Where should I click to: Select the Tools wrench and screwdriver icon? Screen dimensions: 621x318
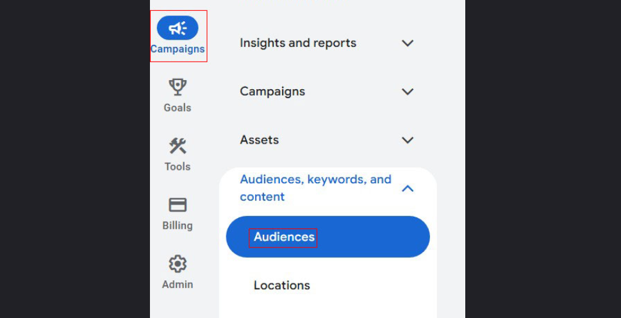tap(178, 146)
